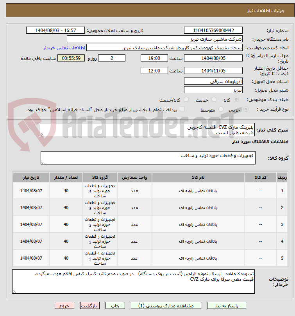295x316 pixels.
Task: Open اطلاعات تماس خریدار link
Action: click(x=64, y=48)
